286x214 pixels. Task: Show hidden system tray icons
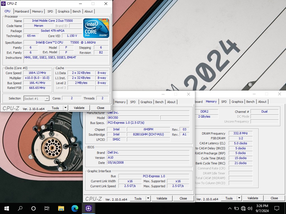pos(230,208)
